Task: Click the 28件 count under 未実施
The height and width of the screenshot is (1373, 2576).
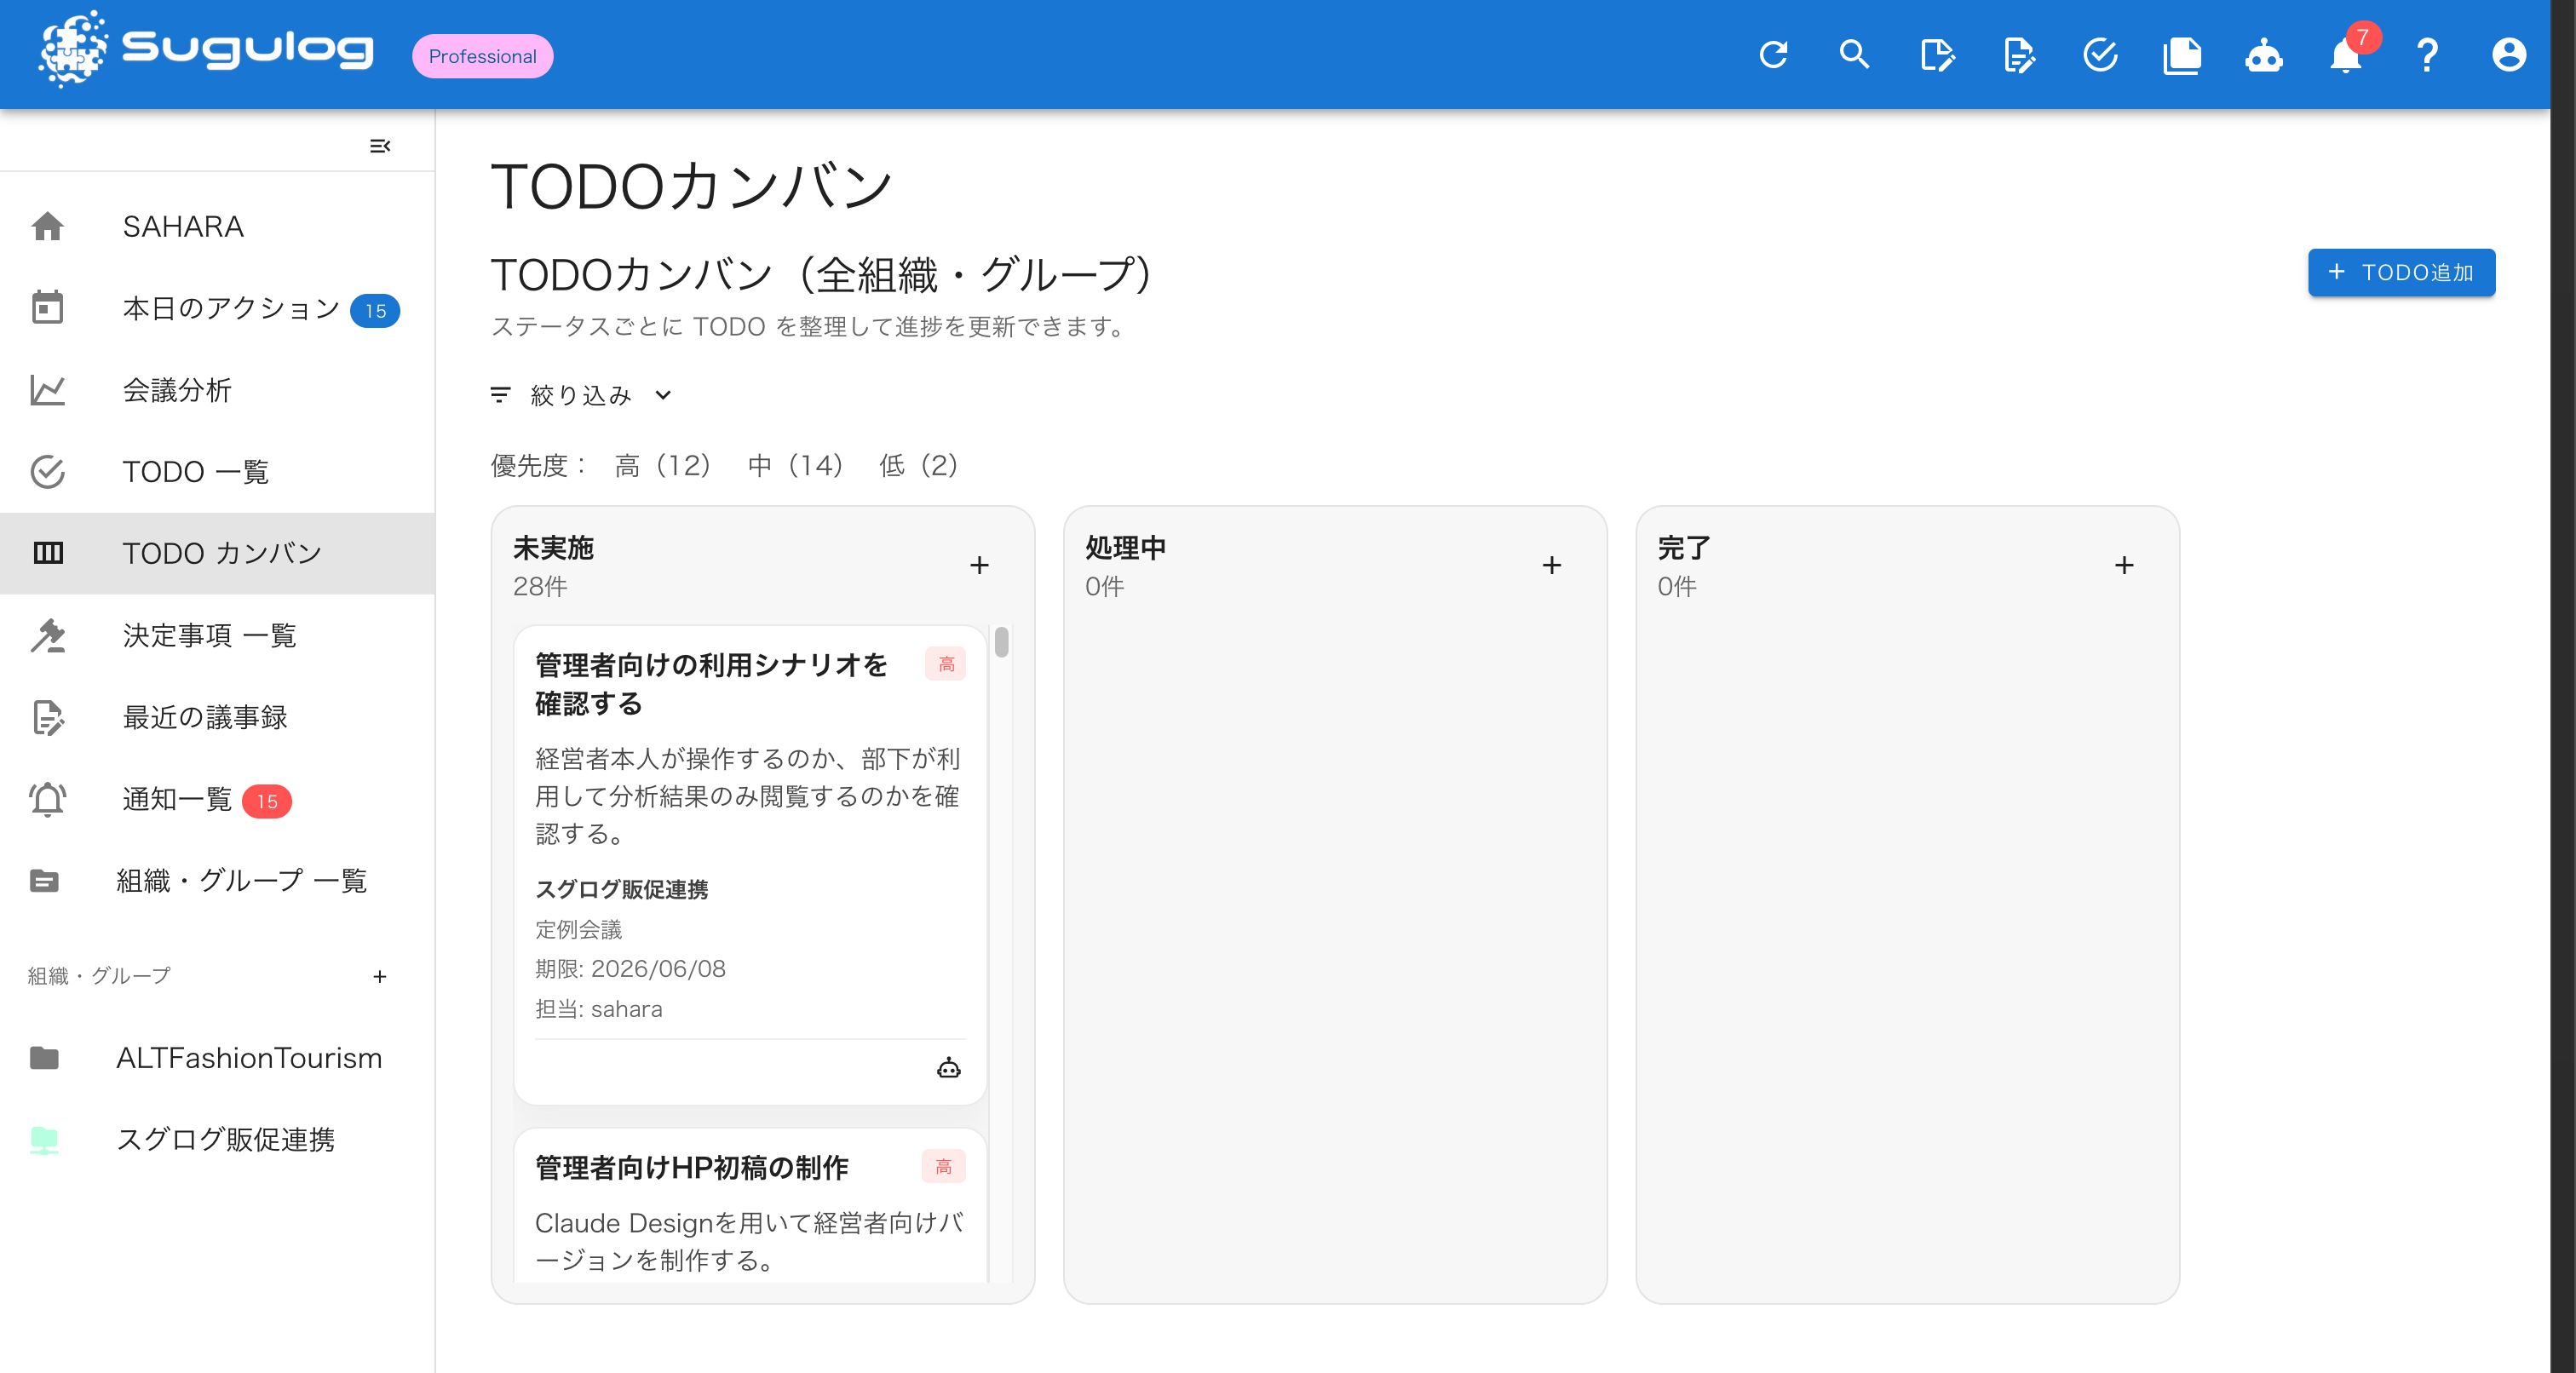Action: click(x=540, y=587)
